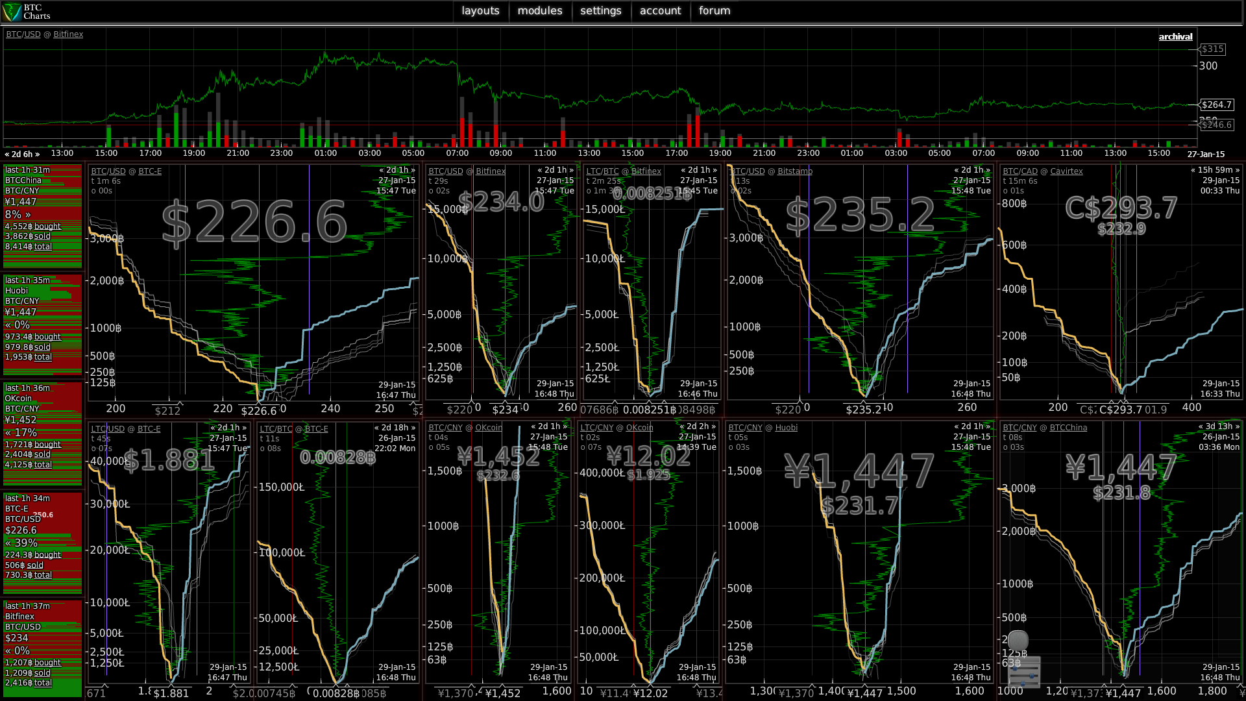Click the BTC/CAD pair link

(1020, 171)
